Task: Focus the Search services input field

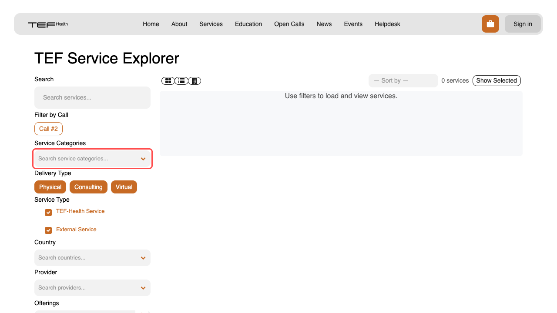Action: [x=92, y=97]
